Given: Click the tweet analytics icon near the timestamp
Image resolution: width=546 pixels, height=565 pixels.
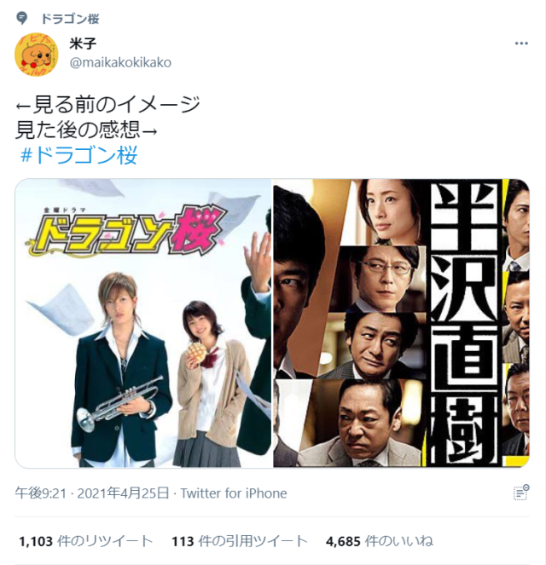Looking at the screenshot, I should (x=520, y=493).
